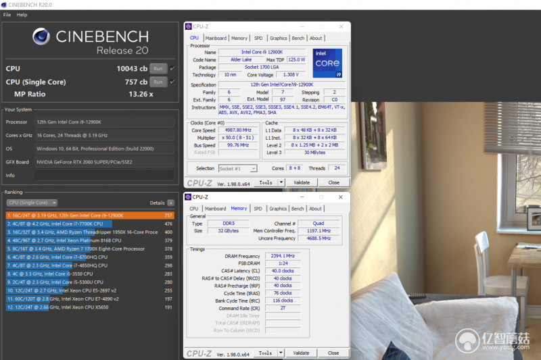Select ranking row 8 Intel Core i5-3550

pyautogui.click(x=90, y=274)
